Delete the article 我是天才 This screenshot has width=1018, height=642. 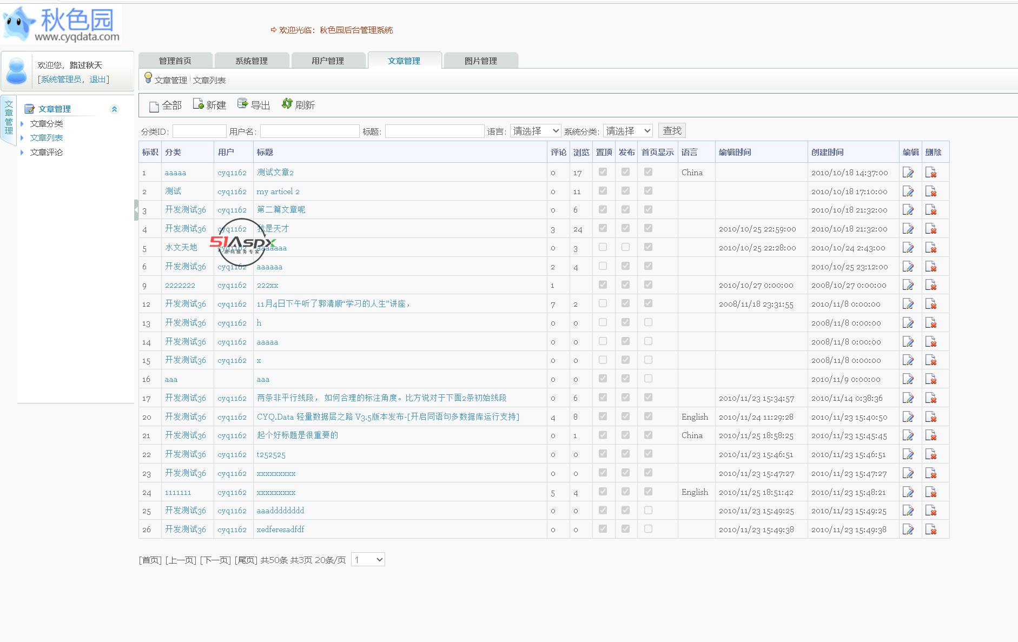[x=931, y=229]
